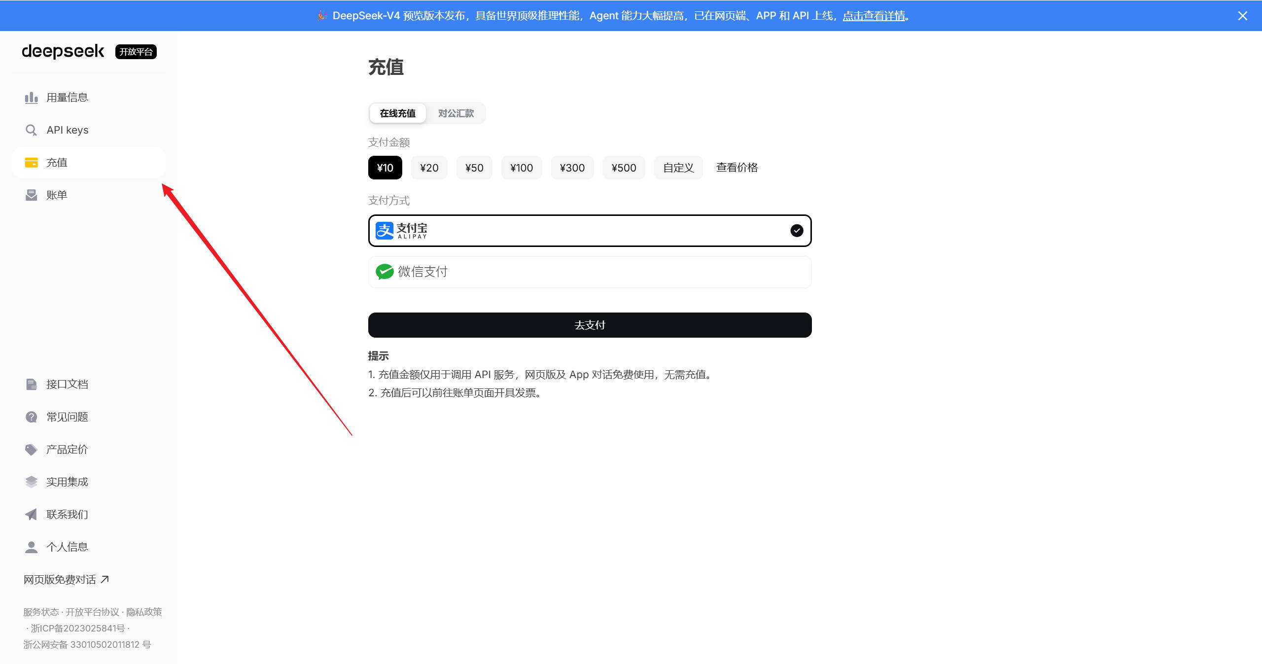Open 充值 in sidebar
Image resolution: width=1262 pixels, height=664 pixels.
point(89,163)
